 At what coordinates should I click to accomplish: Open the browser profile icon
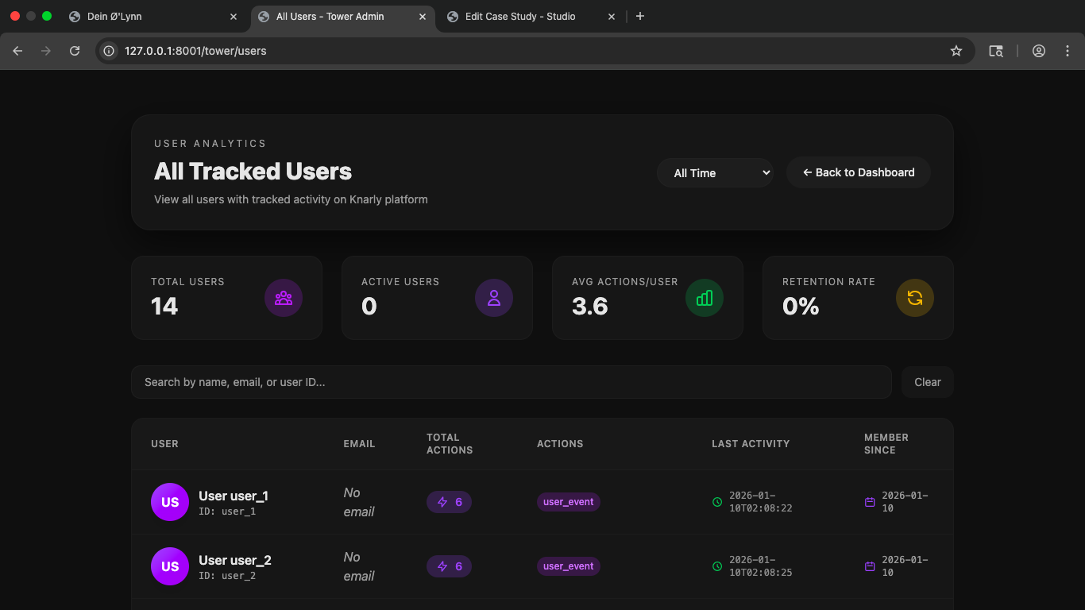click(1039, 51)
